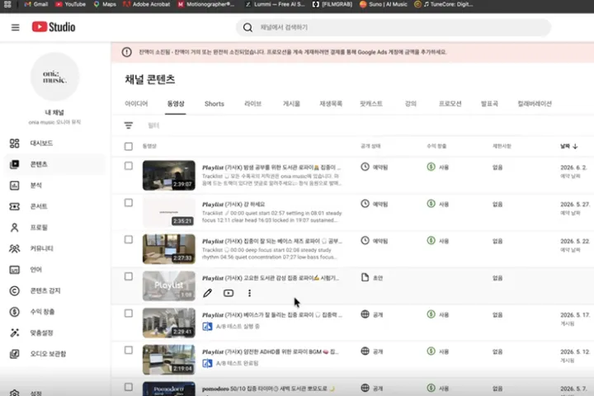The height and width of the screenshot is (396, 594).
Task: Click the public globe icon on 2026. 5. 17. row
Action: click(x=365, y=314)
